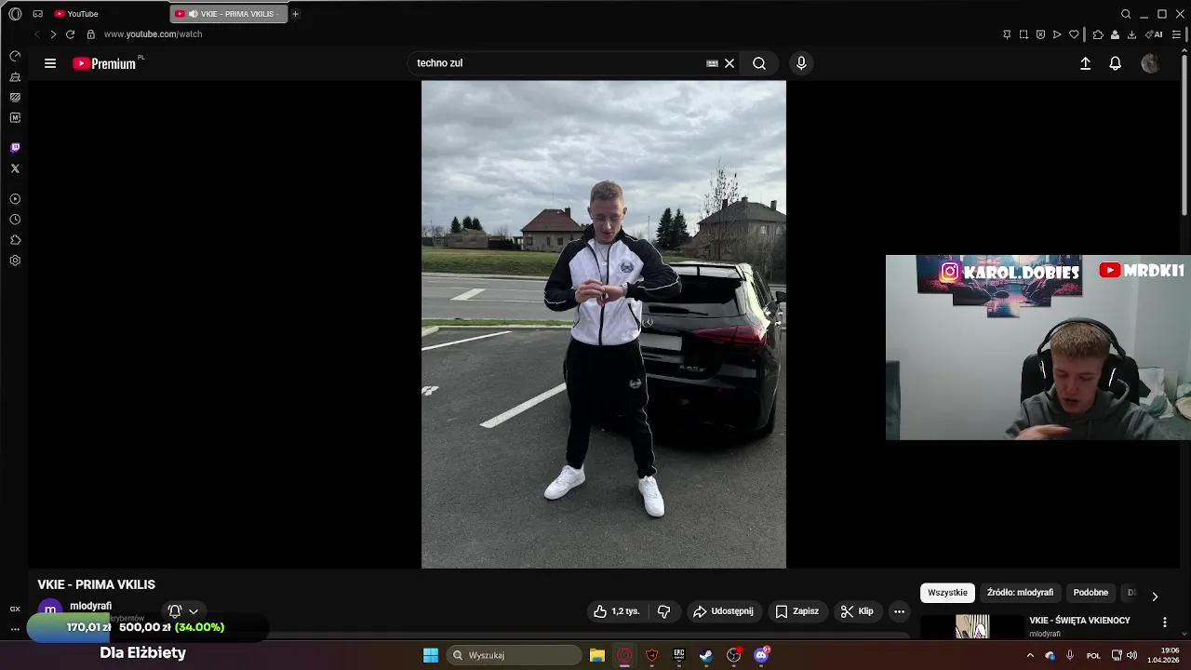
Task: Take a snapshot with the toolbar capture icon
Action: 1024,34
